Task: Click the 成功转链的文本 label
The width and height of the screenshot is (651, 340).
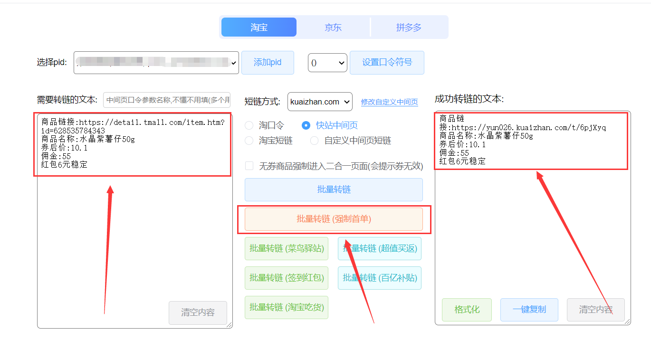Action: [469, 99]
